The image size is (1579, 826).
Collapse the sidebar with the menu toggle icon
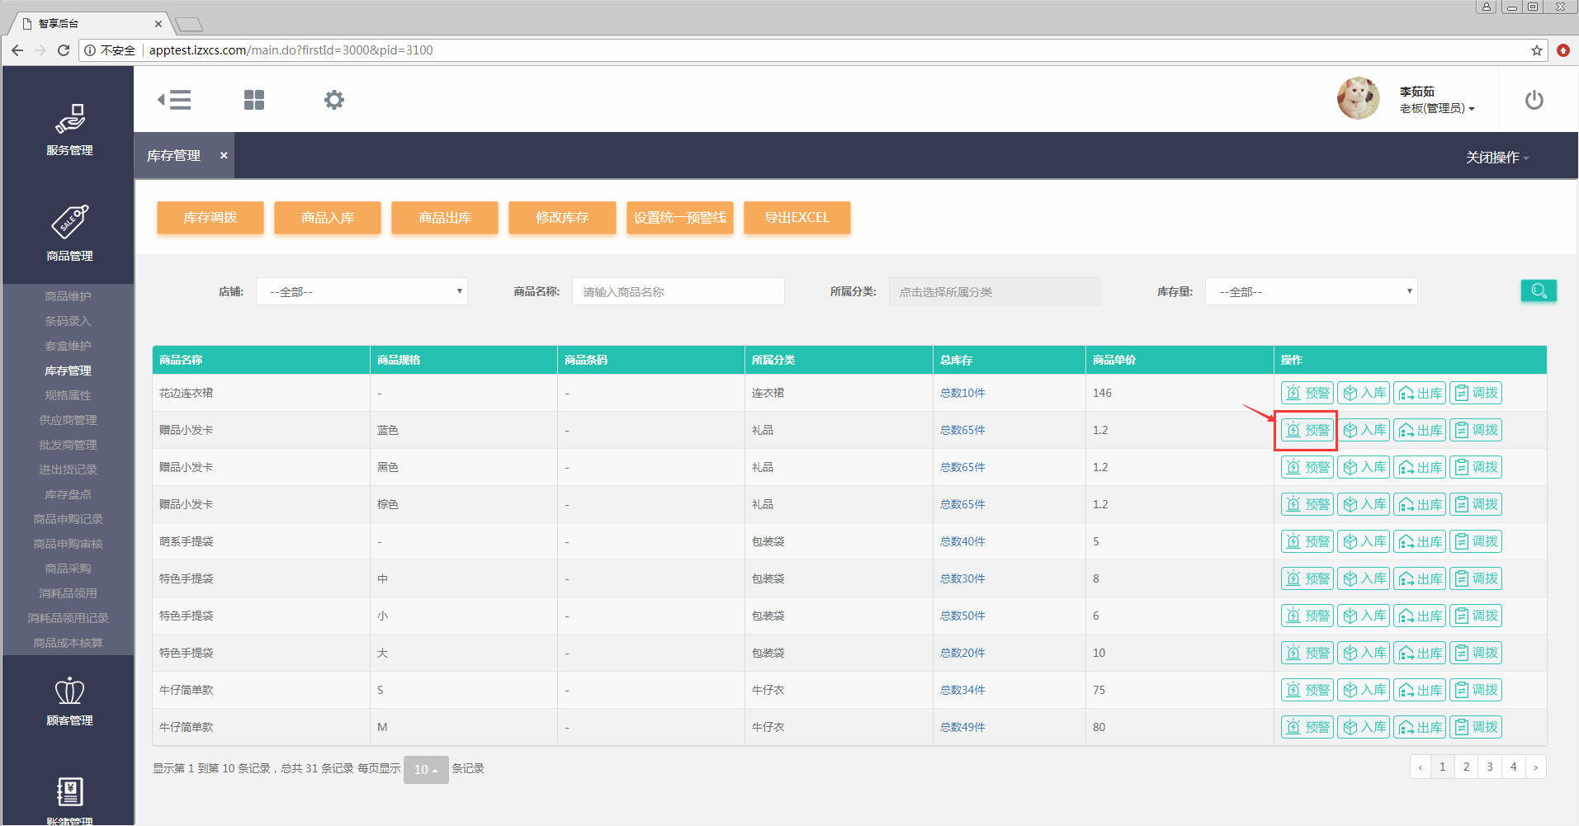174,100
